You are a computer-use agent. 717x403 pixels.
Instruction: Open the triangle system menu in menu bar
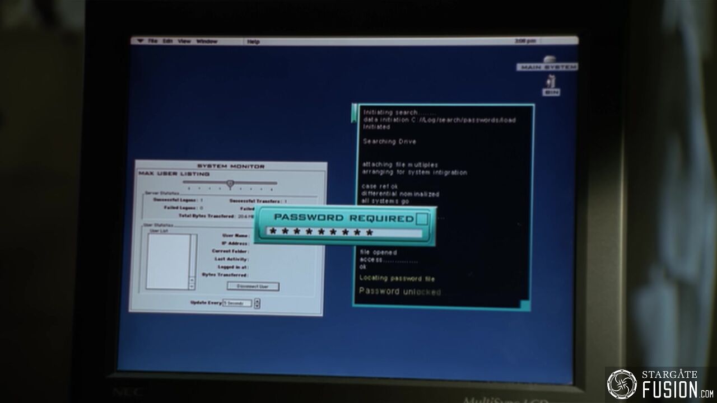[139, 41]
